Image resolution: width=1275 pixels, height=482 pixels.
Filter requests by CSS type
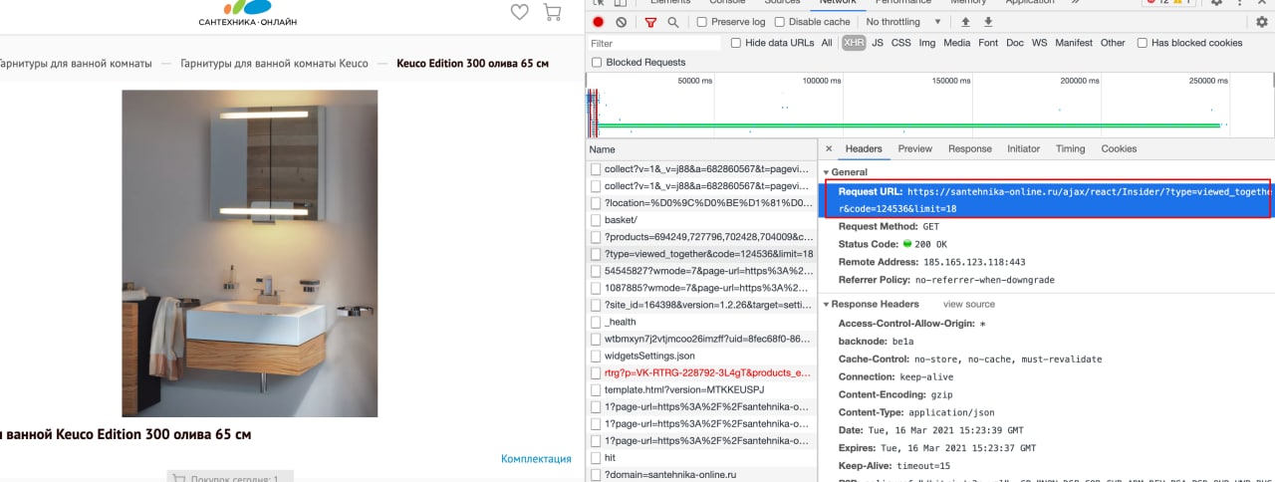point(900,43)
